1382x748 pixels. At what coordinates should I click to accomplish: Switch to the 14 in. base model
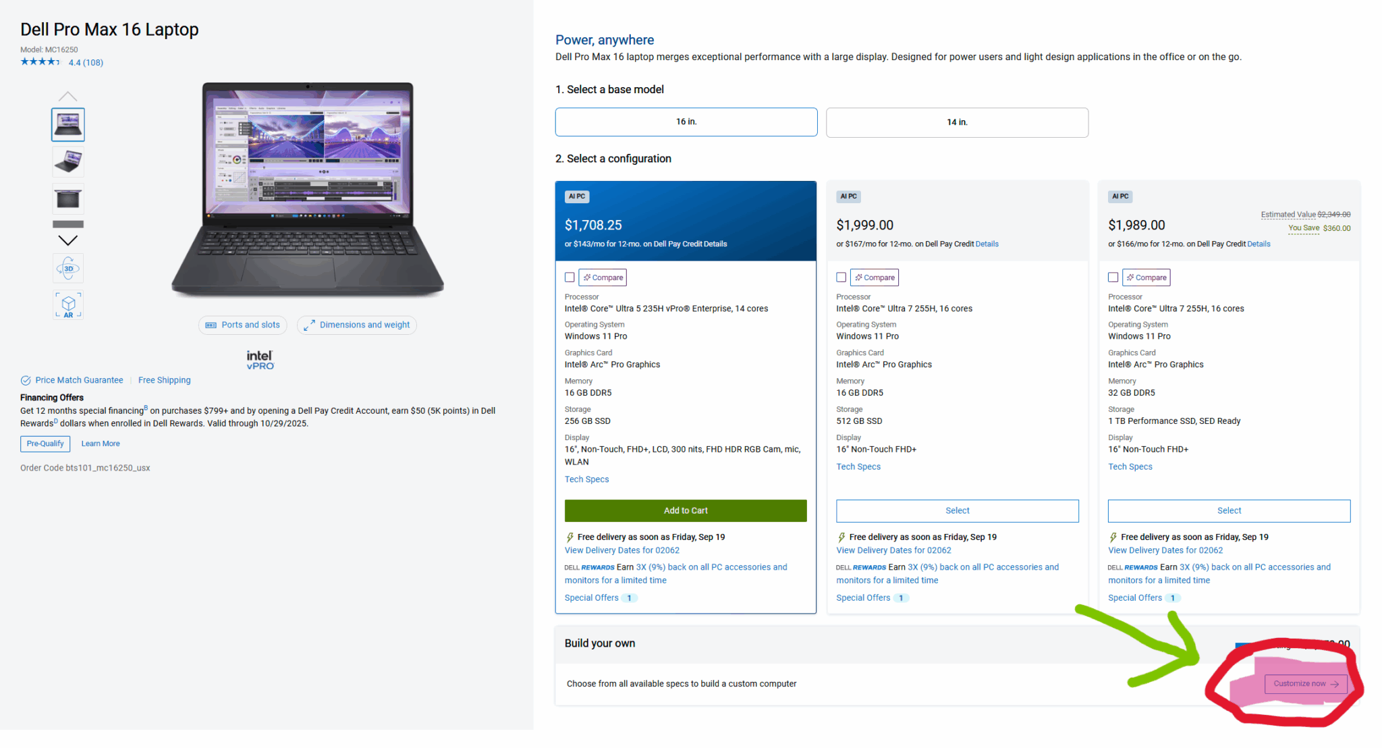tap(957, 123)
